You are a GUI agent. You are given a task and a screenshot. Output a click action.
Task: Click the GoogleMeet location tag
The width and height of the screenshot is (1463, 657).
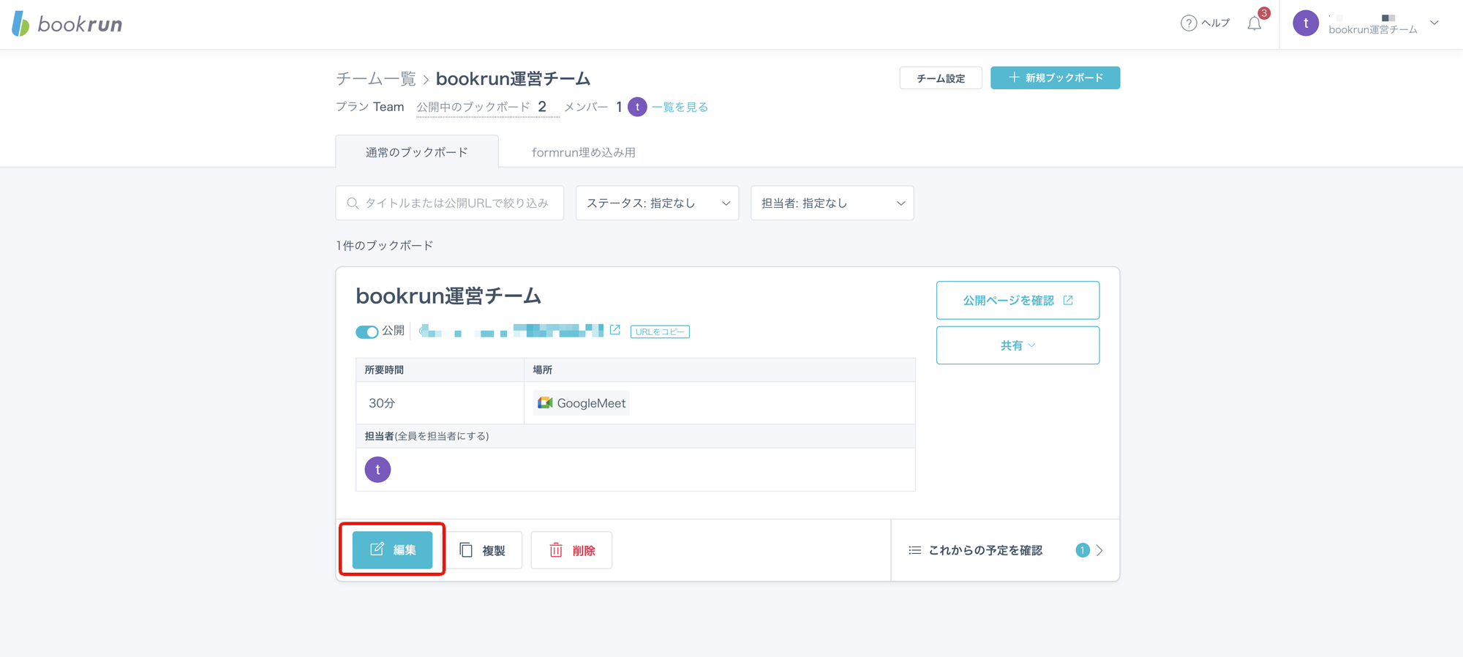582,403
